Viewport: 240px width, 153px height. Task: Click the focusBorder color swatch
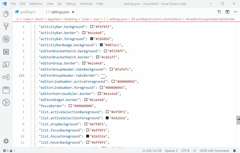[70, 106]
